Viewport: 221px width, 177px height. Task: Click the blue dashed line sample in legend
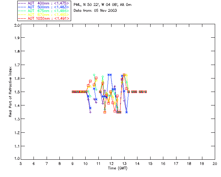(22, 7)
